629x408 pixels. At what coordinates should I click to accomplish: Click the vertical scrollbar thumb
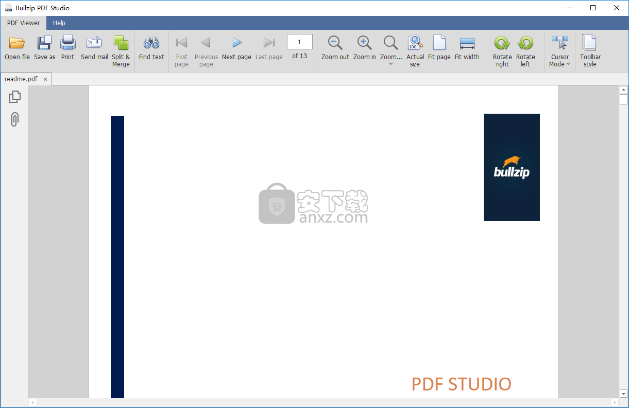(x=623, y=99)
